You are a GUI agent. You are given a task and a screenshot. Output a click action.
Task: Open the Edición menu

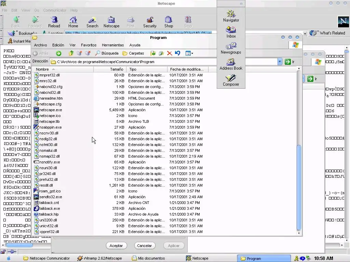coord(58,45)
